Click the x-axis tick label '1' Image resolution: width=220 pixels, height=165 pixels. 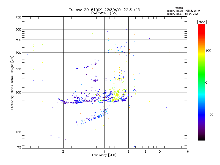[x=22, y=152]
